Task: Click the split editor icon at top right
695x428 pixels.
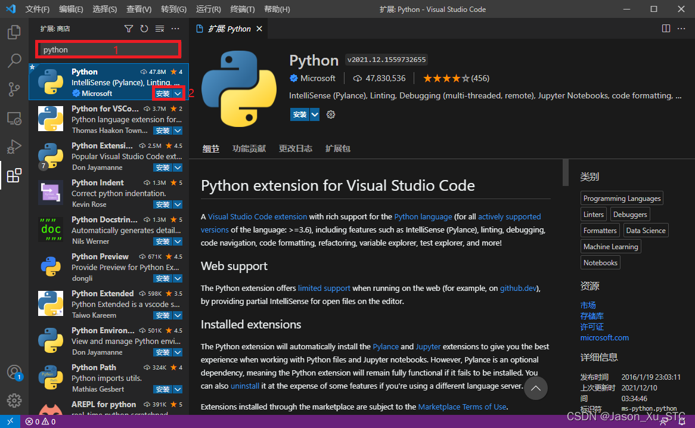Action: pyautogui.click(x=666, y=28)
